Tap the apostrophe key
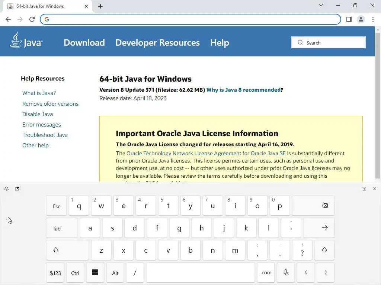The height and width of the screenshot is (285, 381). click(x=291, y=228)
